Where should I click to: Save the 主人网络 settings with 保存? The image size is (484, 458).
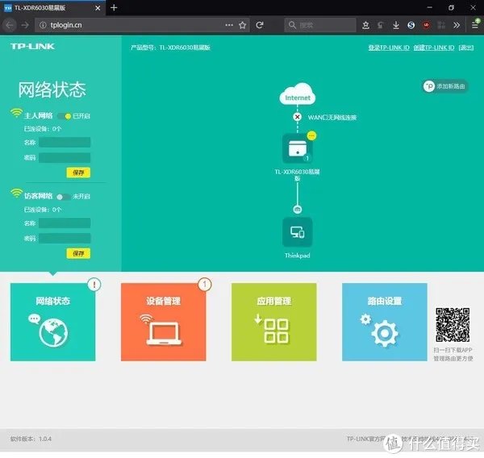point(78,173)
